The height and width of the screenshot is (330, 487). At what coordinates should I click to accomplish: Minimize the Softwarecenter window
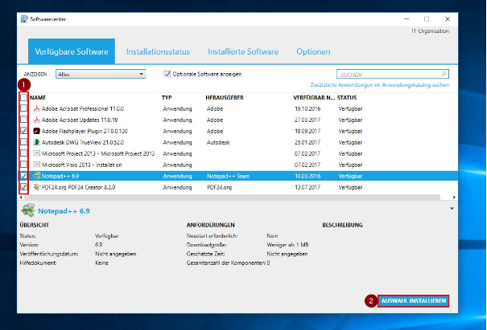point(407,19)
